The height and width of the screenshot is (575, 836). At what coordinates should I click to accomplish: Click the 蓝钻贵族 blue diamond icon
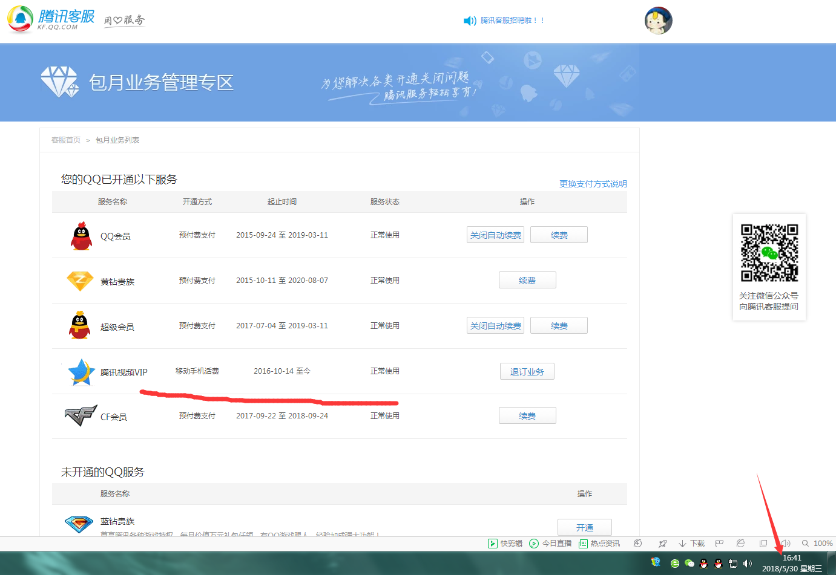[79, 524]
